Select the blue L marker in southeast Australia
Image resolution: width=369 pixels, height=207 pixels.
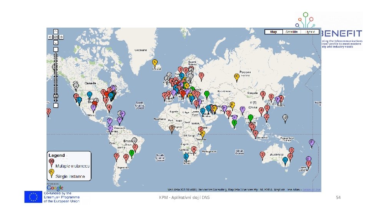(285, 162)
